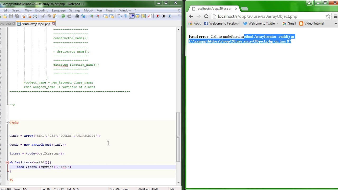Open the Macro menu
The height and width of the screenshot is (190, 338).
coord(88,10)
